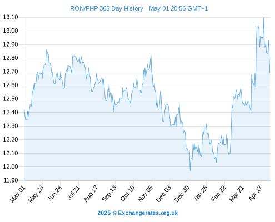This screenshot has height=222, width=275.
Task: Select the Jul 21 x-axis date label
Action: tap(73, 193)
